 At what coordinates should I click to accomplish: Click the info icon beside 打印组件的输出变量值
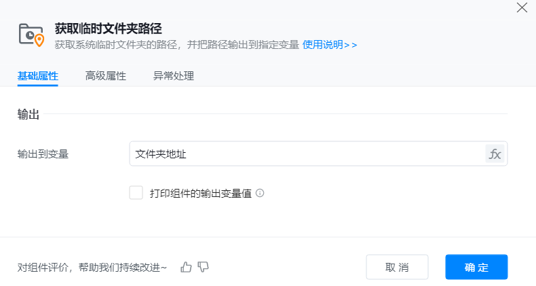tap(260, 193)
